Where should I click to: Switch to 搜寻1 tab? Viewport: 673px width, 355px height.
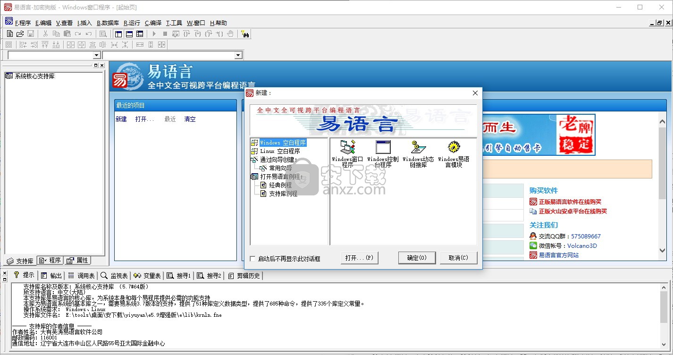(x=179, y=276)
